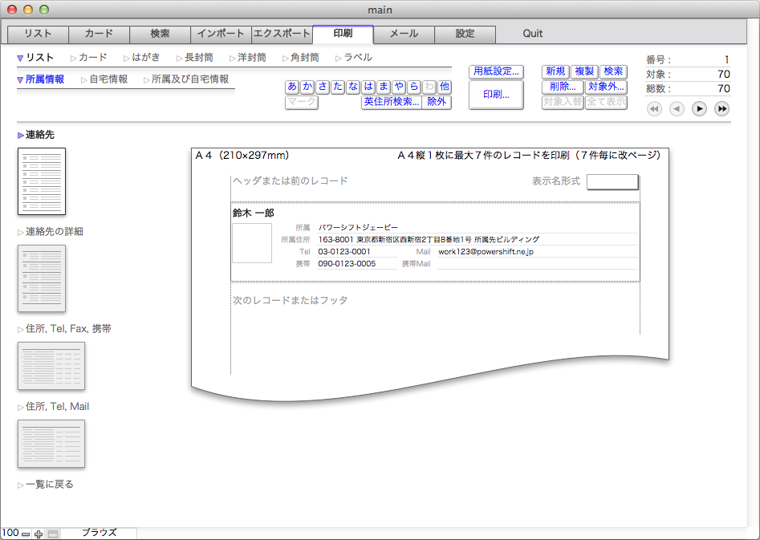Image resolution: width=760 pixels, height=540 pixels.
Task: Go to the previous record arrow
Action: point(677,109)
